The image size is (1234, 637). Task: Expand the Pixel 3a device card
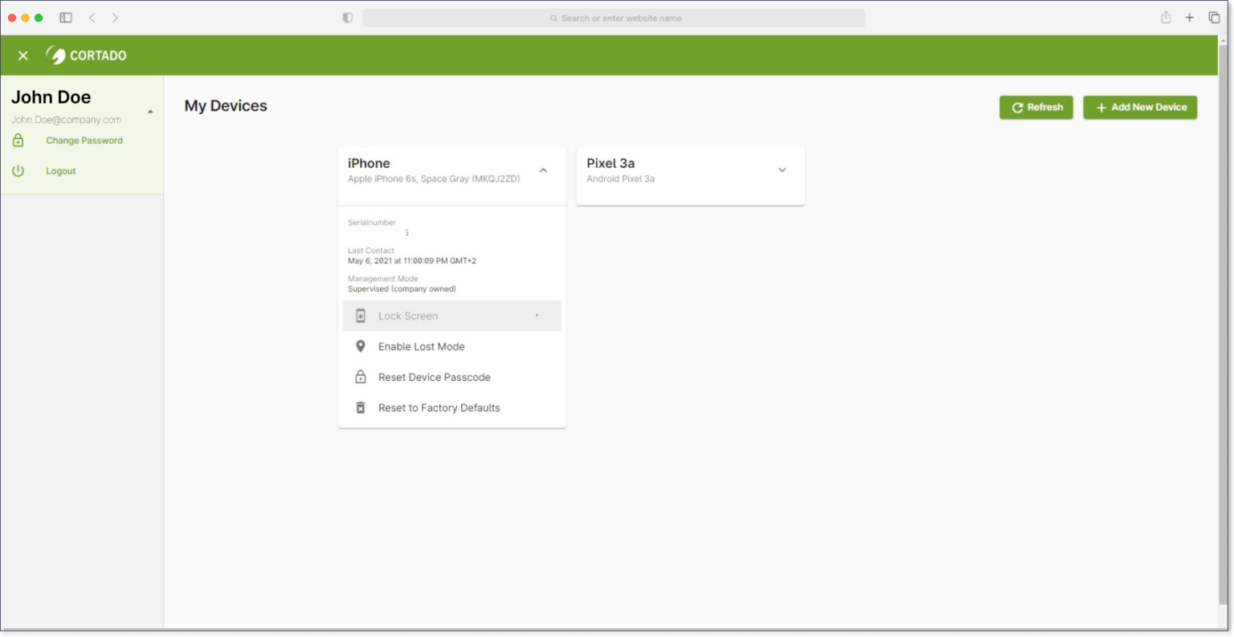pos(782,170)
